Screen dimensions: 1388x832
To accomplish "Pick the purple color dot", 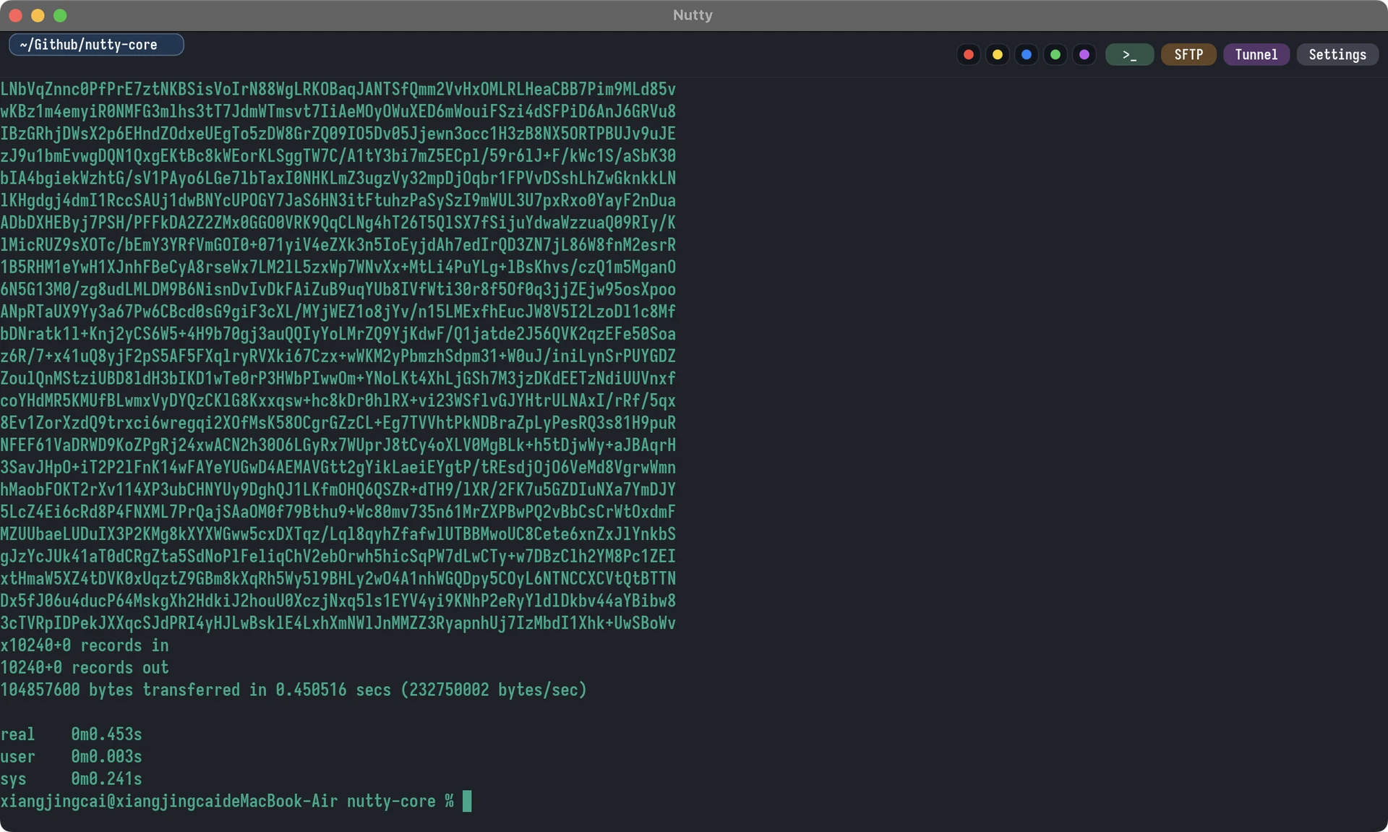I will pos(1084,55).
